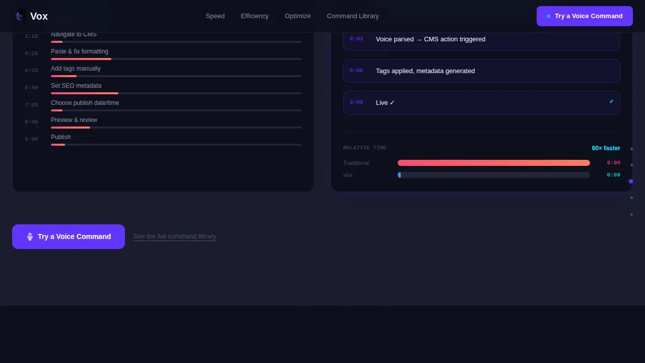Image resolution: width=645 pixels, height=363 pixels.
Task: Click Try a Voice Command in the navbar
Action: [585, 16]
